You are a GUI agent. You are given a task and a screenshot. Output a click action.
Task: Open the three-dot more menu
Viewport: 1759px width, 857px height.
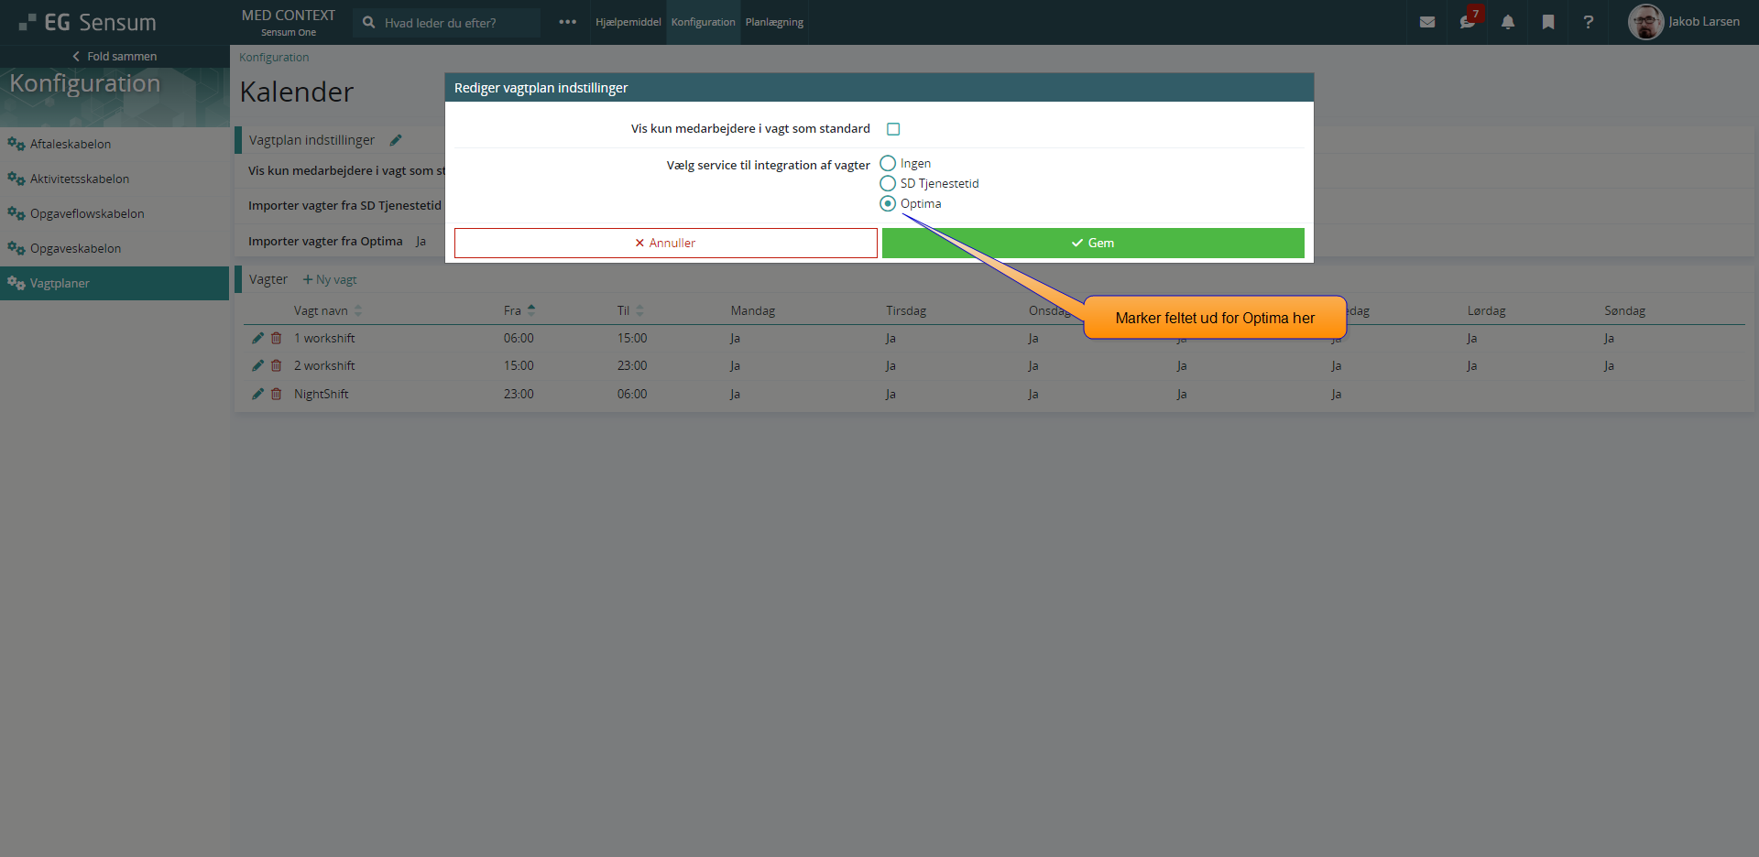coord(567,22)
